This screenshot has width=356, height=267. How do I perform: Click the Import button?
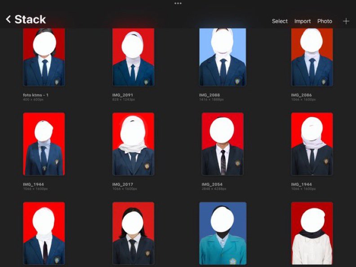pos(303,21)
